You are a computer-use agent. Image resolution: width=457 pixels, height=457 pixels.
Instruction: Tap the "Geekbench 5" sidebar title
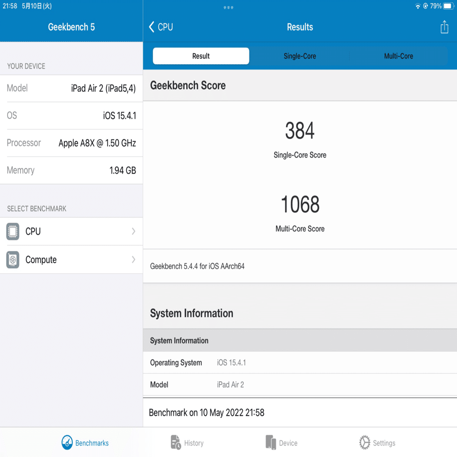(x=71, y=27)
